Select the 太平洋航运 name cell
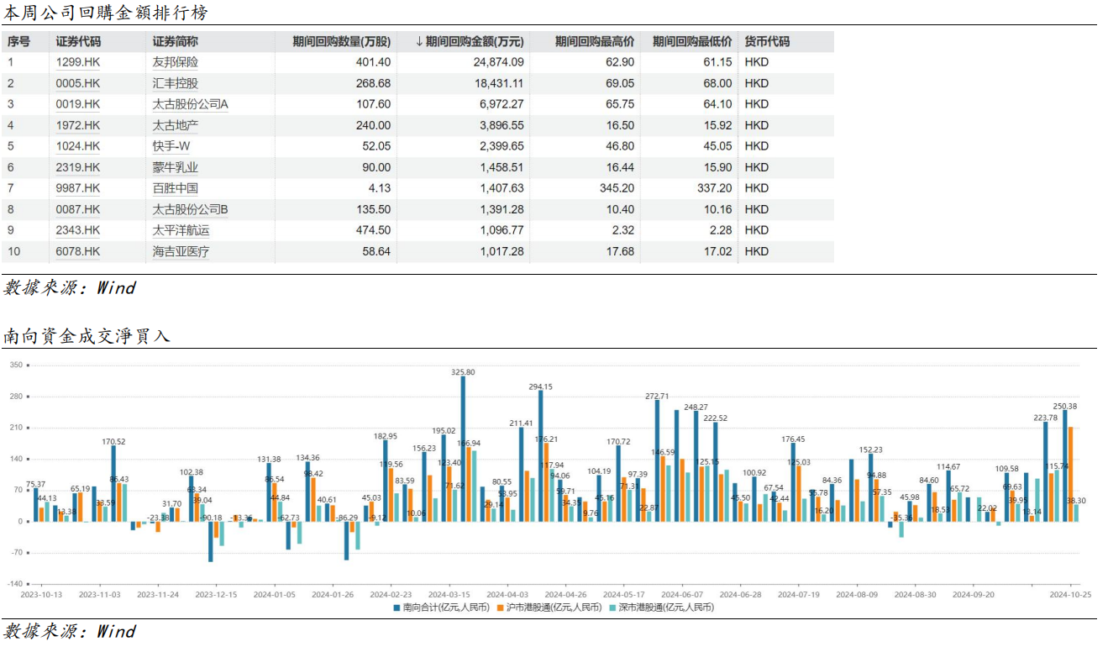This screenshot has height=652, width=1108. click(181, 230)
